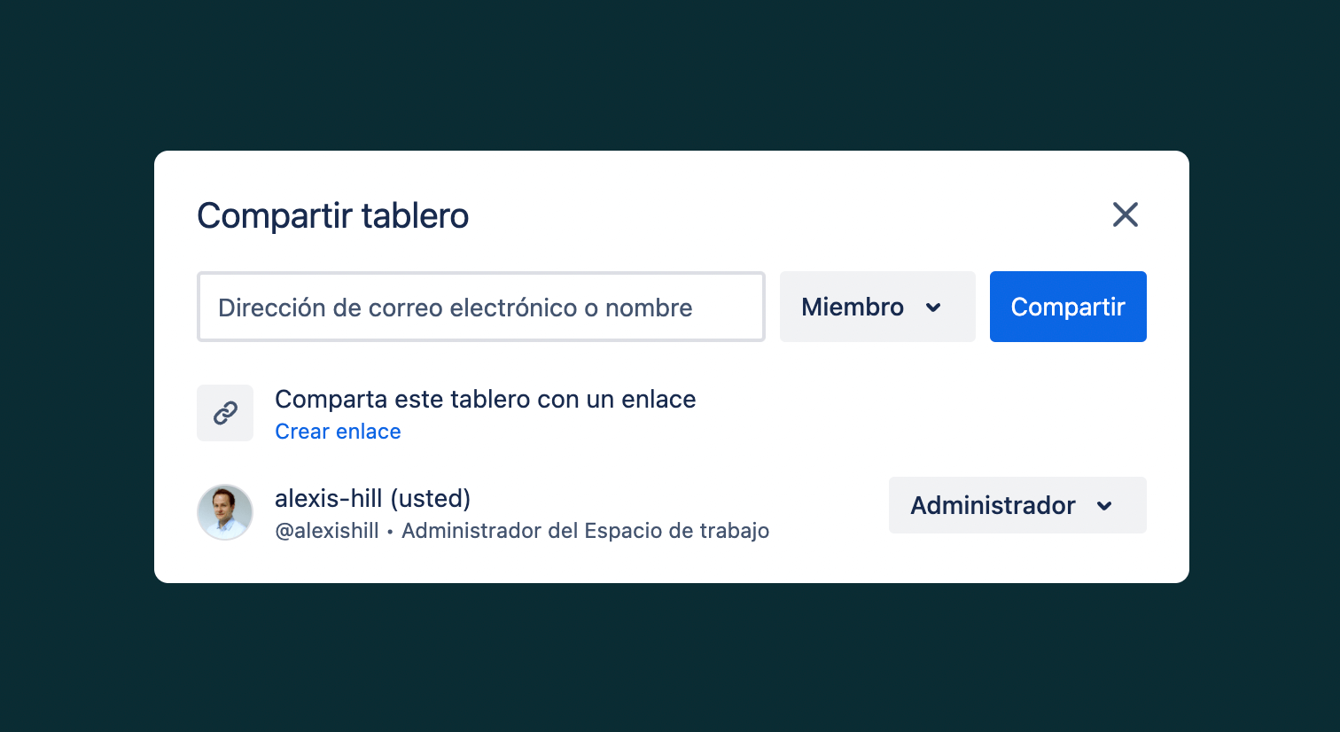Focus the email or name input field

480,307
